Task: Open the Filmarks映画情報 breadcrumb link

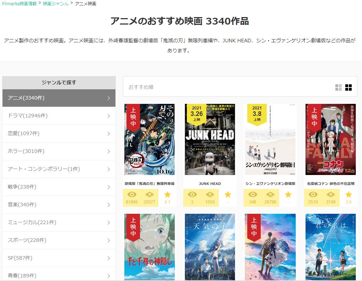Action: tap(20, 4)
